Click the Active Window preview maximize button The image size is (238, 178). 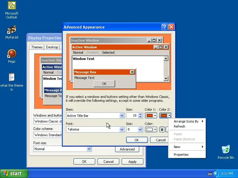point(160,47)
